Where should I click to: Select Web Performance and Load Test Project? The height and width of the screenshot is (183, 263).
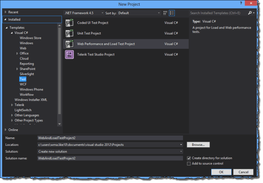[106, 44]
